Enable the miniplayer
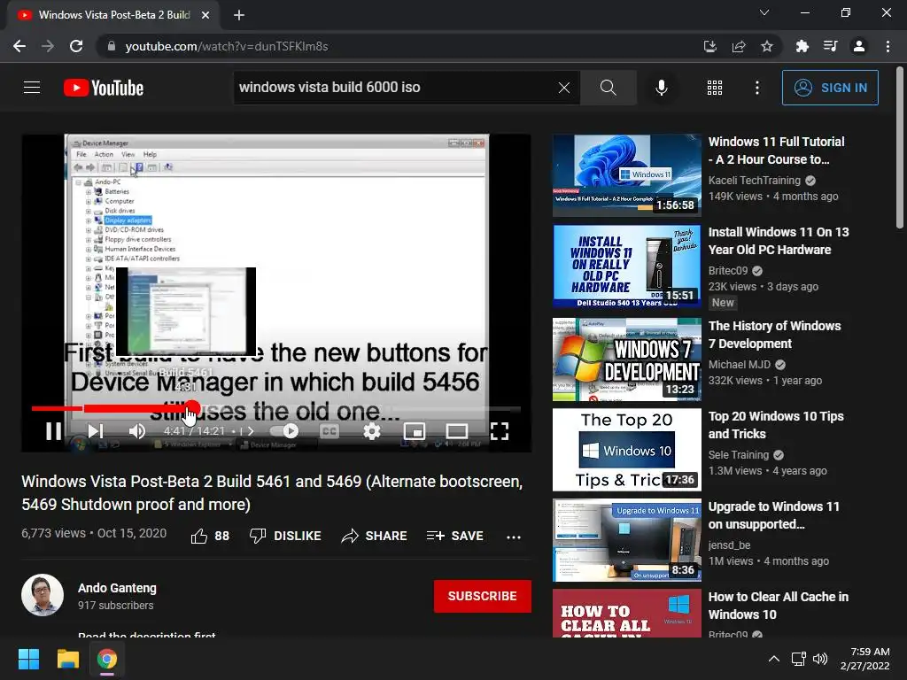907x680 pixels. [x=415, y=431]
